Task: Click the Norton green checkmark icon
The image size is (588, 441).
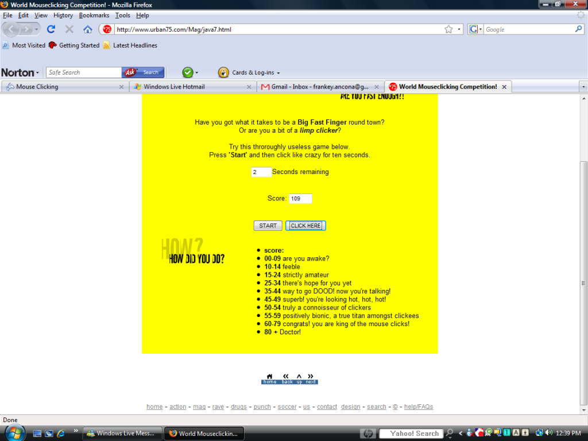Action: point(187,72)
